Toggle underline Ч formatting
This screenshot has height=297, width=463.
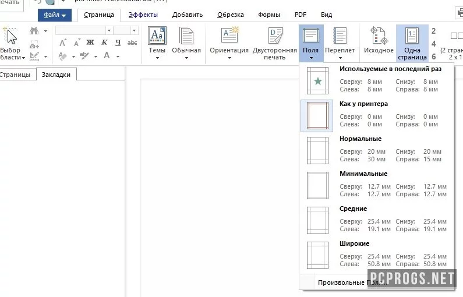(118, 43)
